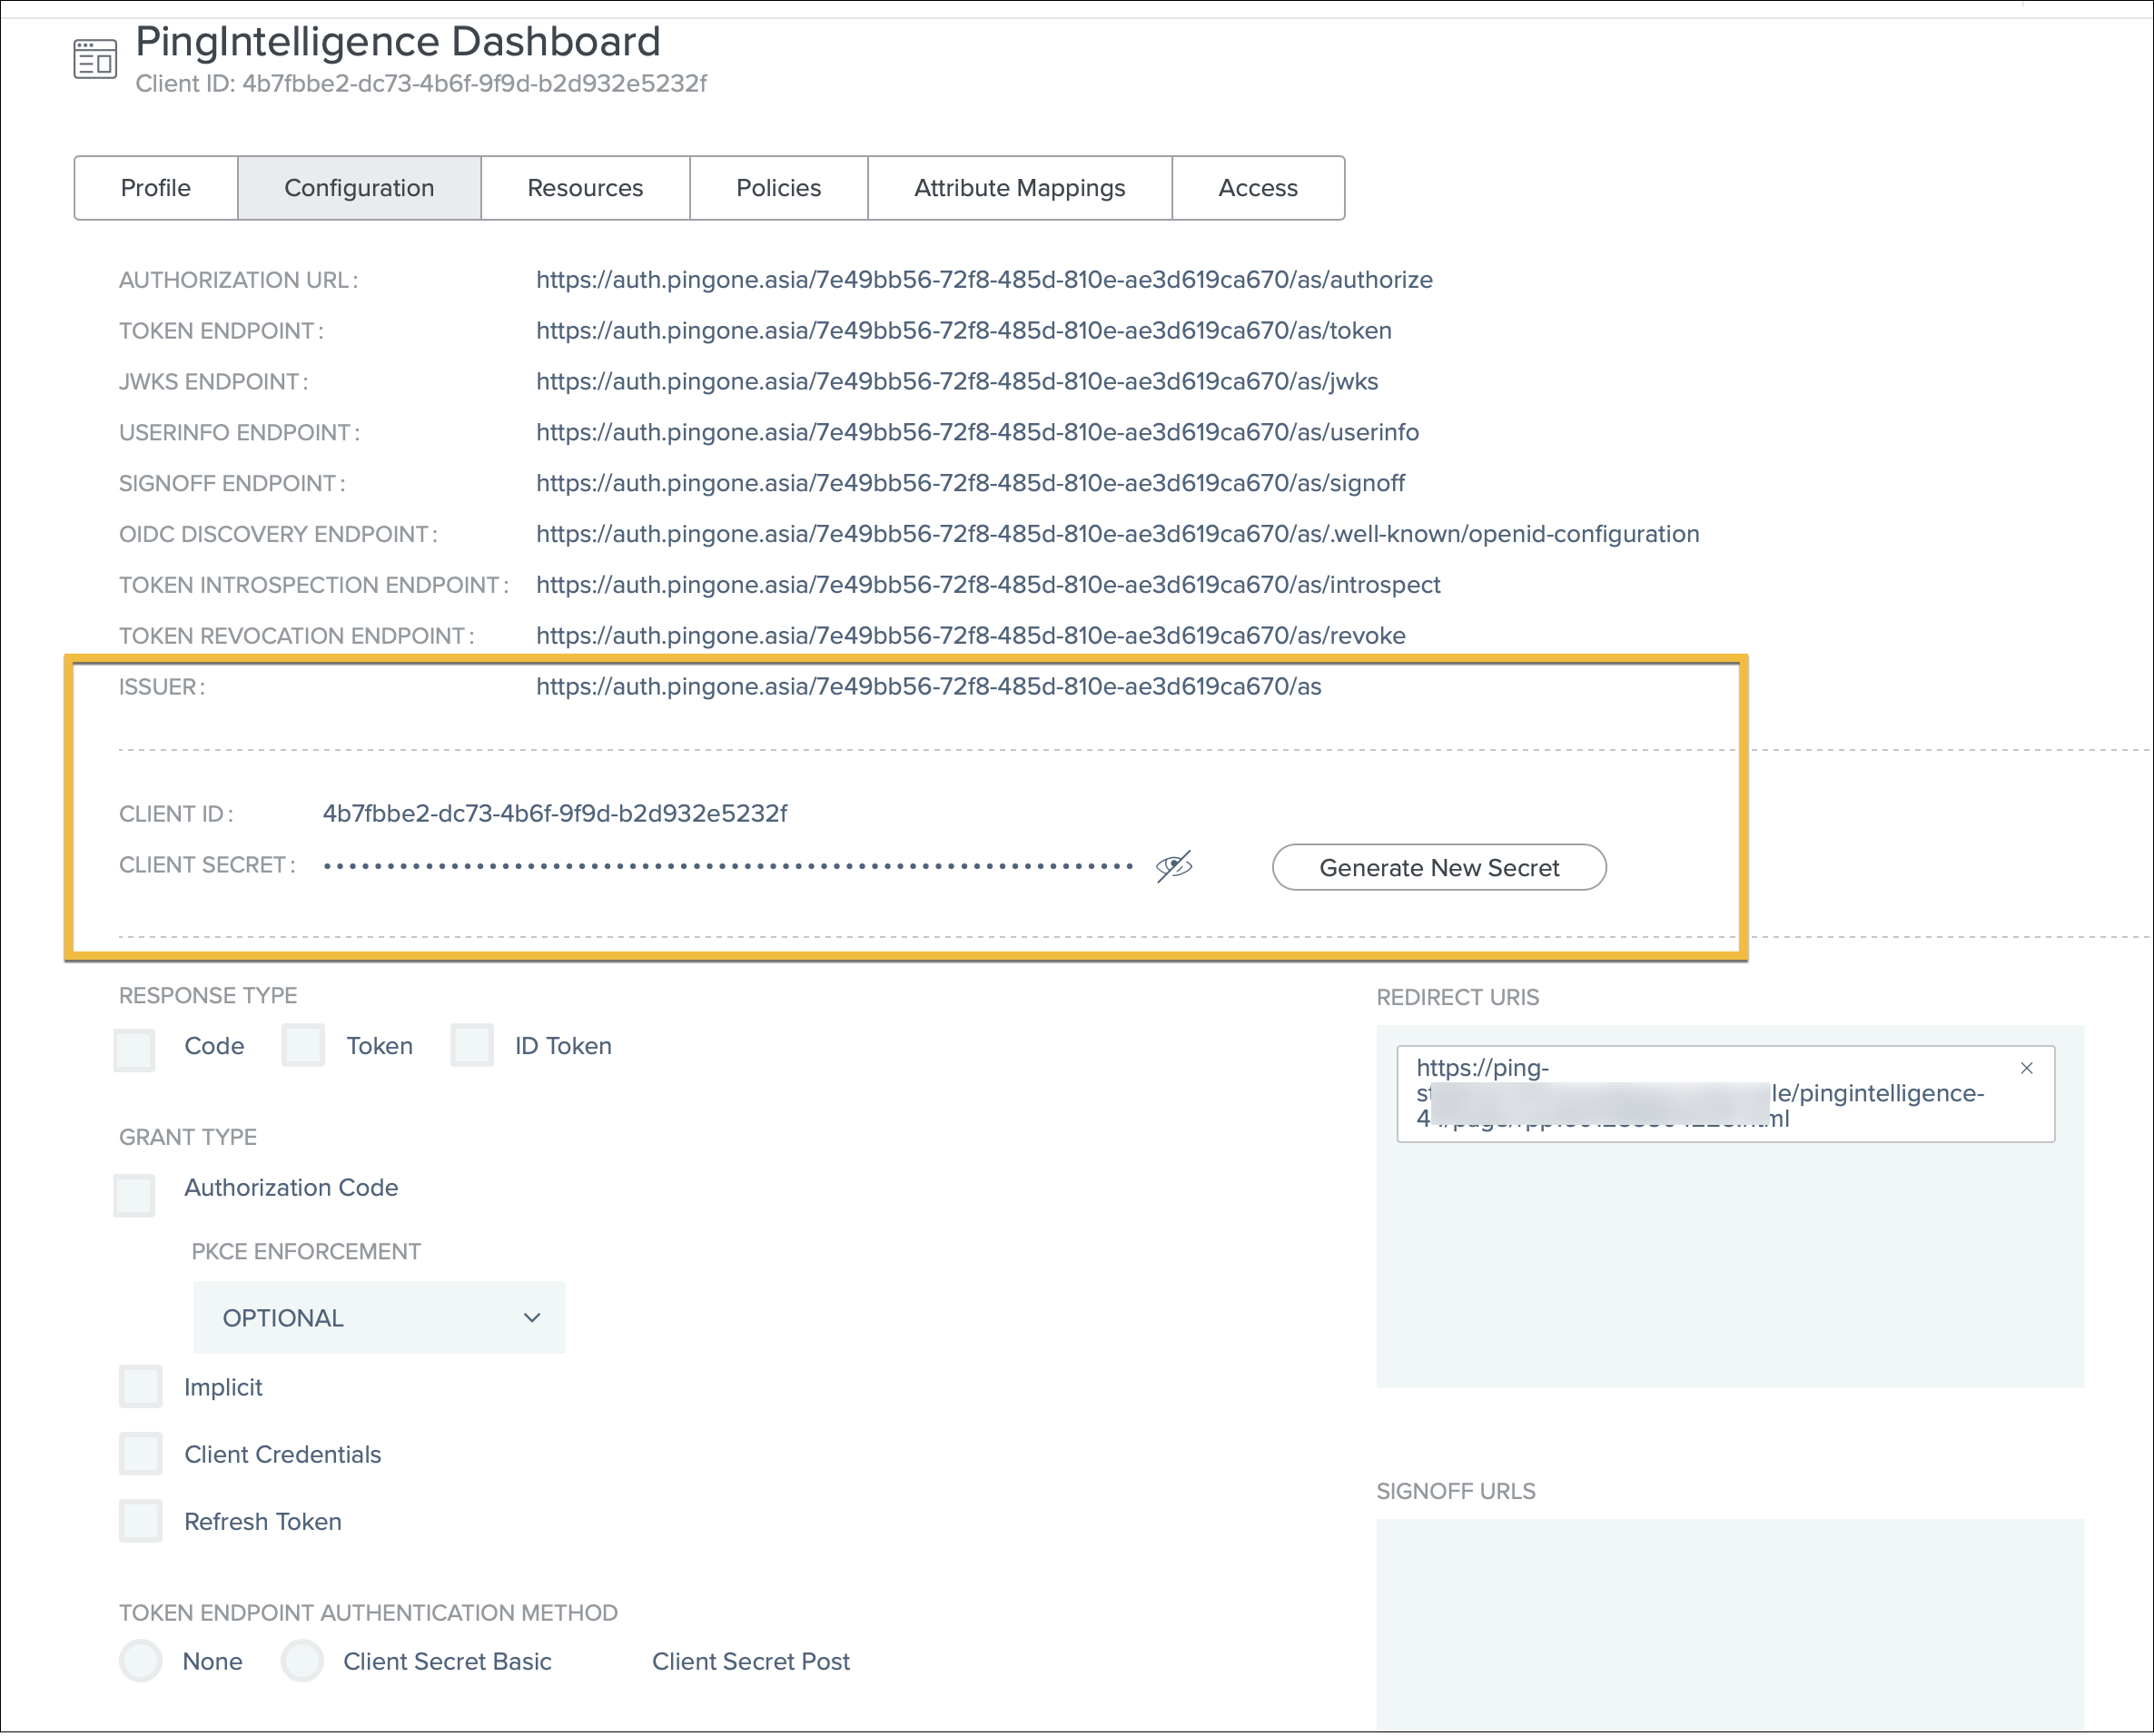
Task: Click the masked client secret dots field
Action: [x=728, y=866]
